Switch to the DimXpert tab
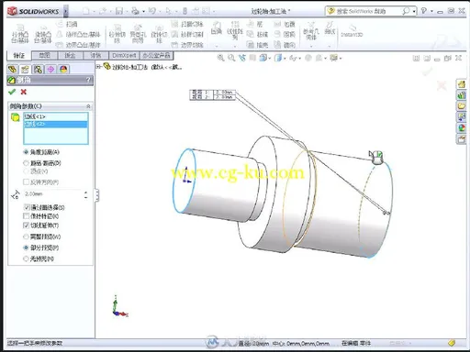 (124, 55)
